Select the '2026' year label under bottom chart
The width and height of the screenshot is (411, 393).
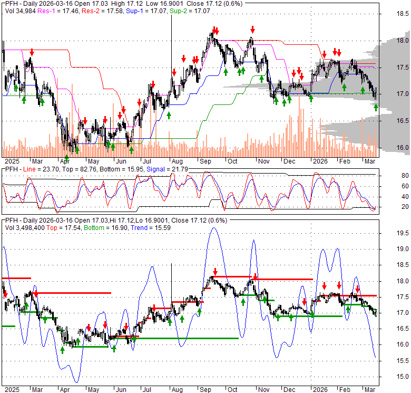coord(320,390)
